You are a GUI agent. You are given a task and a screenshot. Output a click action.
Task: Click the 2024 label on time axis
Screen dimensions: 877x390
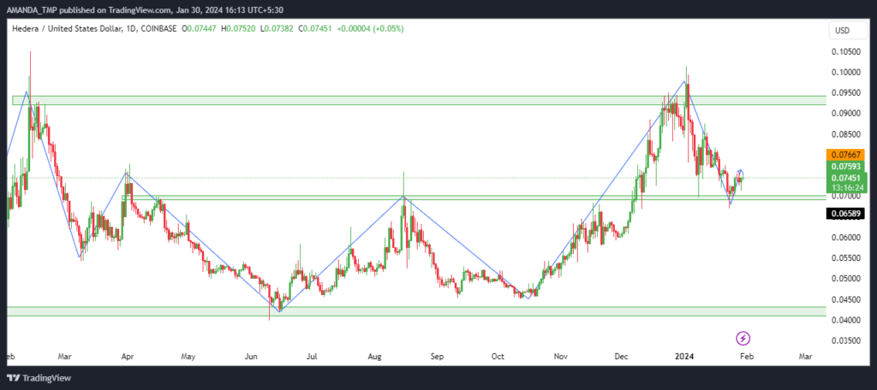click(x=684, y=357)
